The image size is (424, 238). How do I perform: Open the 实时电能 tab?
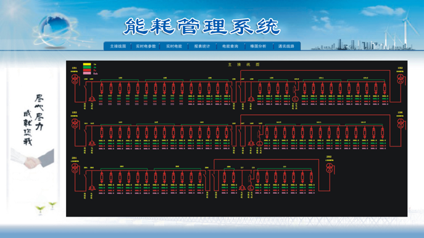pos(174,46)
